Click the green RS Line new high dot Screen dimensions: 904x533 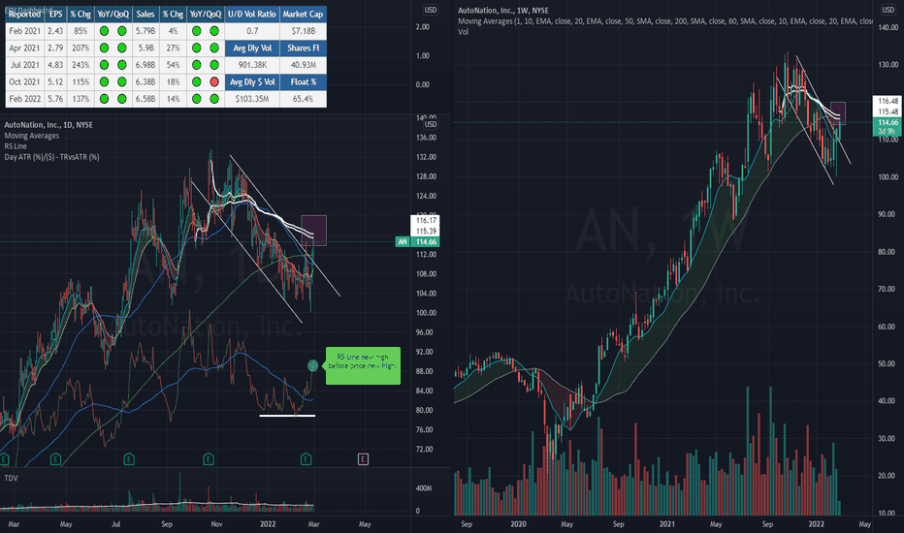312,364
